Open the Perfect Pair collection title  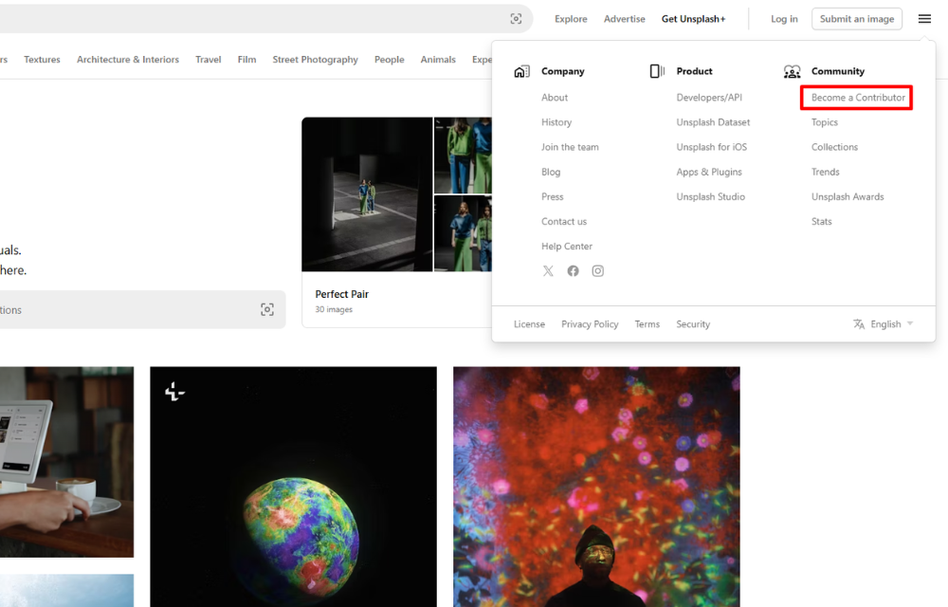click(x=341, y=294)
